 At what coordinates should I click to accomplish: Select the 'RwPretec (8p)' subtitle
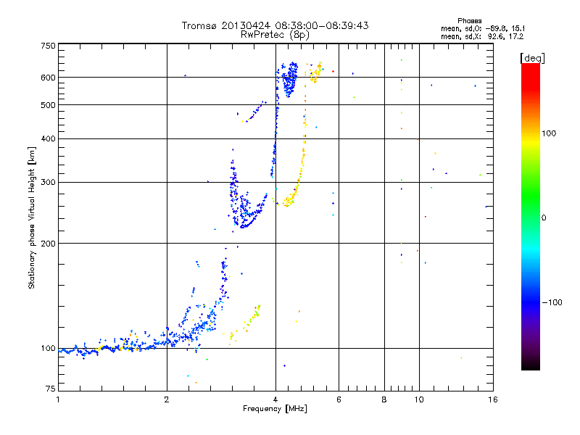tap(275, 35)
